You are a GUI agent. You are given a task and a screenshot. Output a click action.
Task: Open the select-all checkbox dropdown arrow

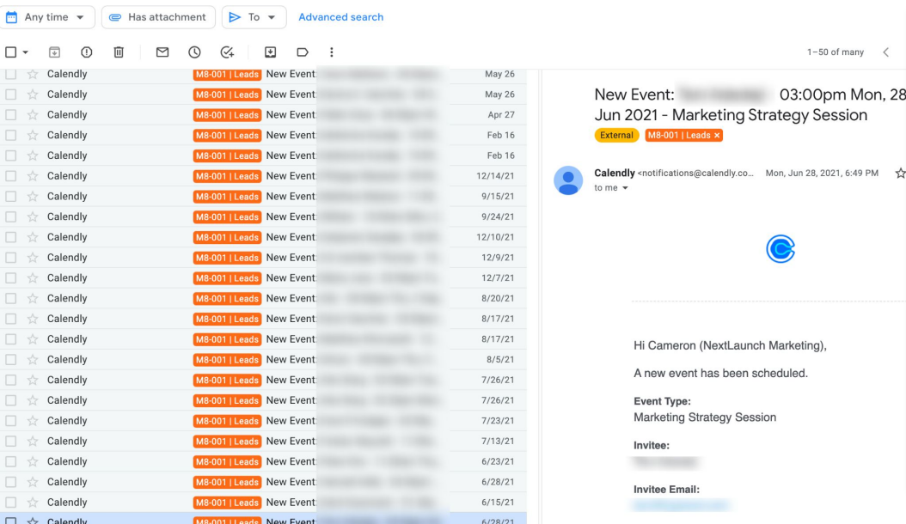point(26,52)
